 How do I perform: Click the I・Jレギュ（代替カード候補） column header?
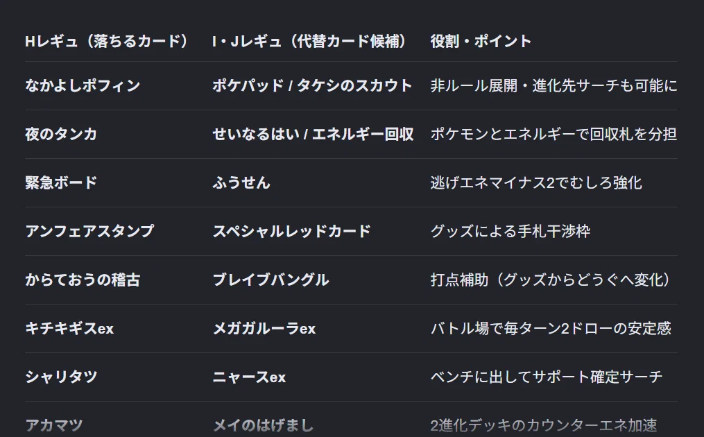pos(311,42)
